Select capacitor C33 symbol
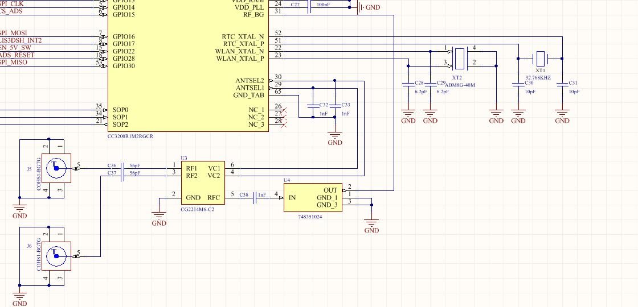The height and width of the screenshot is (307, 638). pyautogui.click(x=335, y=106)
